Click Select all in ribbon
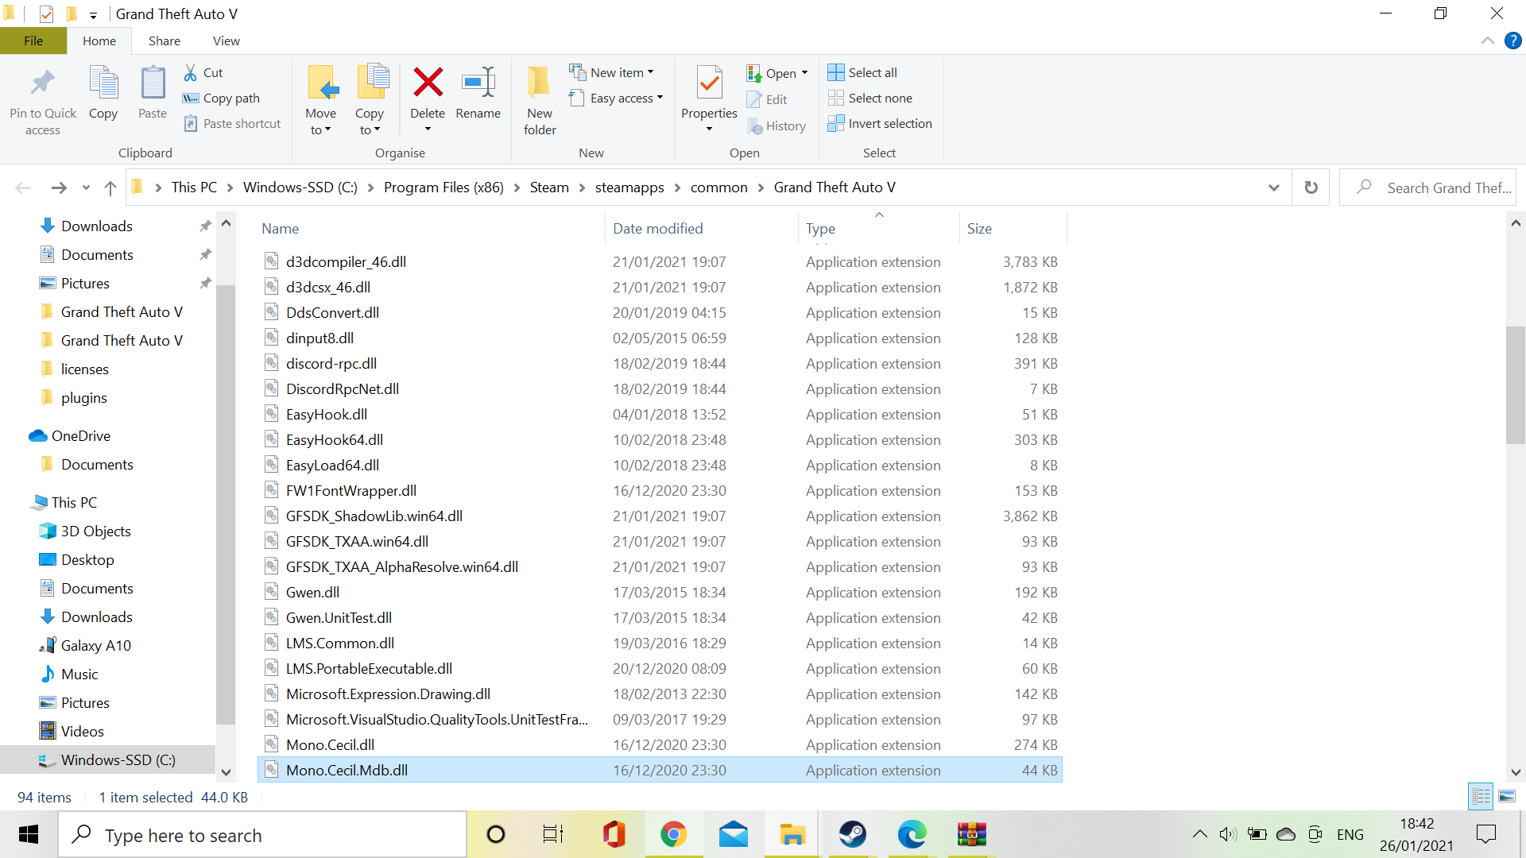This screenshot has height=858, width=1526. click(872, 72)
